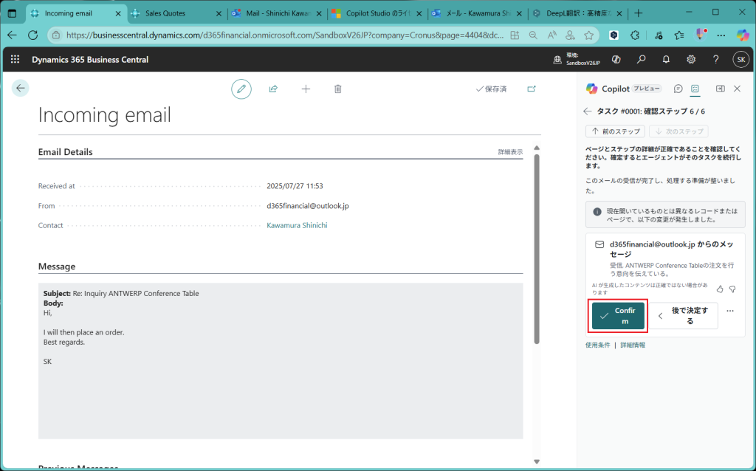Open a new browser tab
Screen dimensions: 756x471
639,13
